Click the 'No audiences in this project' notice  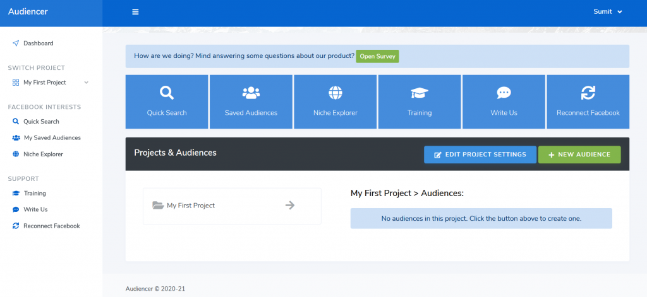481,218
